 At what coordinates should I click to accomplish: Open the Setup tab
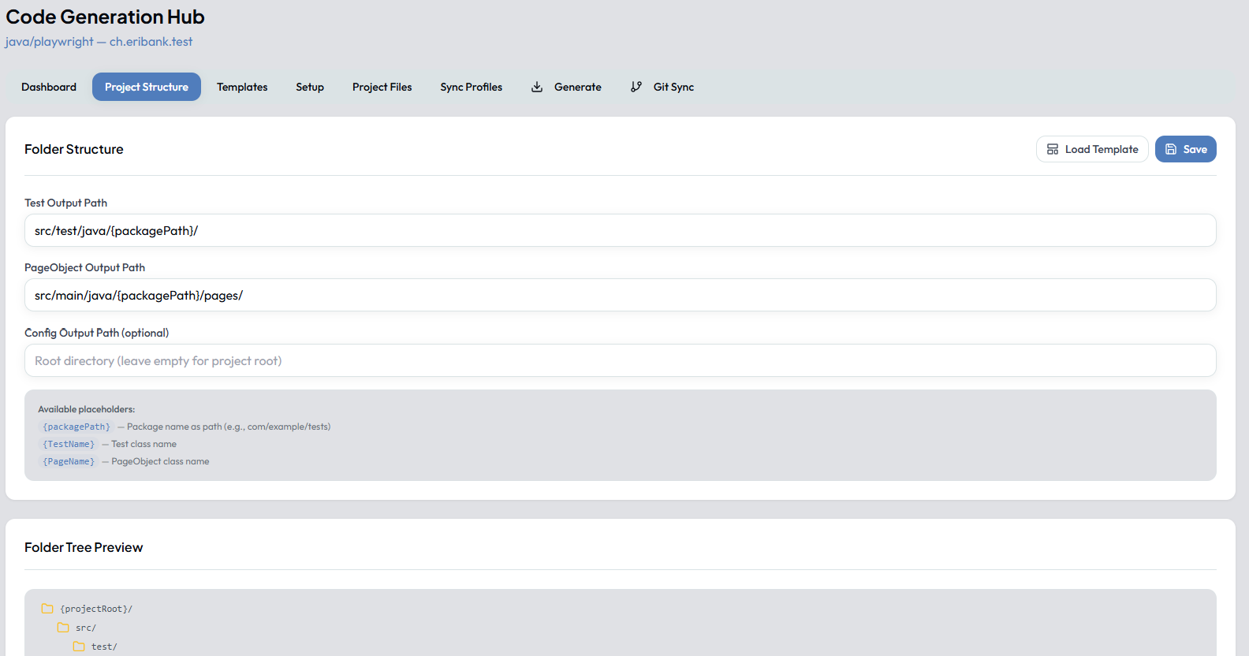tap(310, 87)
